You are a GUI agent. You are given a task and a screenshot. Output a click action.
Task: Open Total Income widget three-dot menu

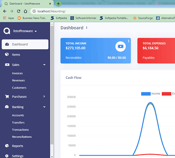[x=128, y=41]
